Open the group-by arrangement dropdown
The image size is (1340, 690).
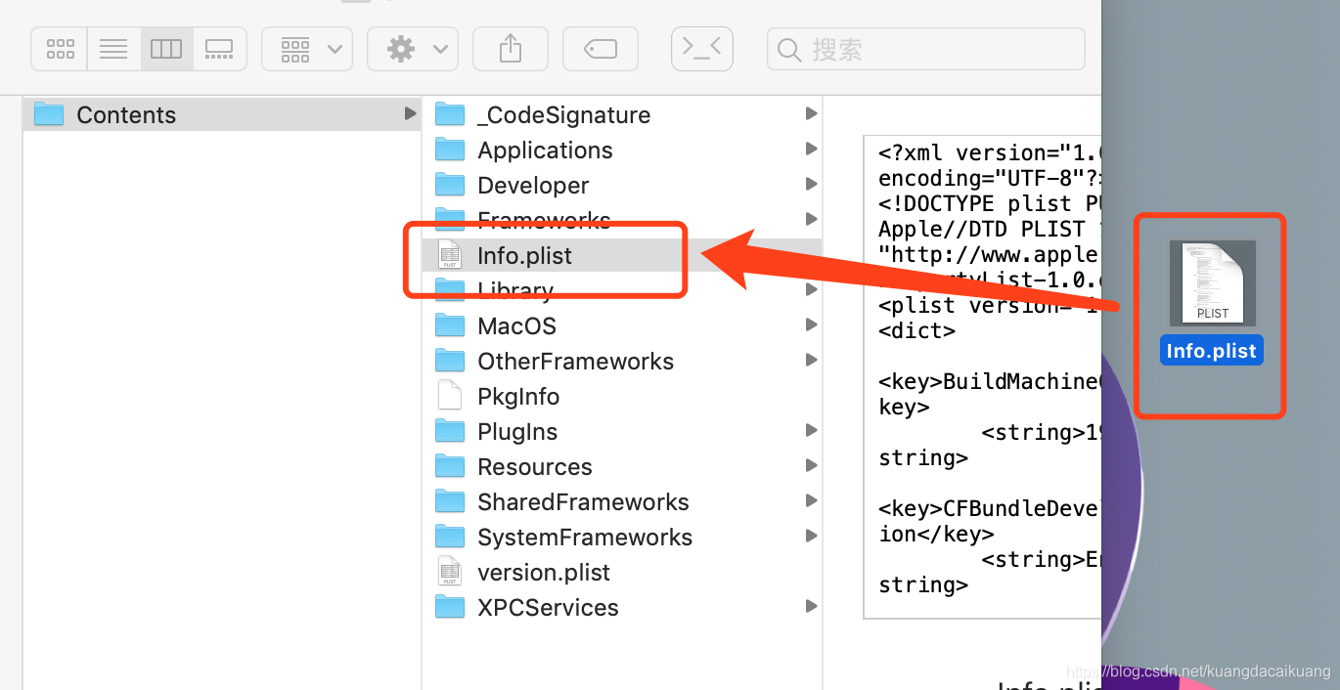[307, 49]
